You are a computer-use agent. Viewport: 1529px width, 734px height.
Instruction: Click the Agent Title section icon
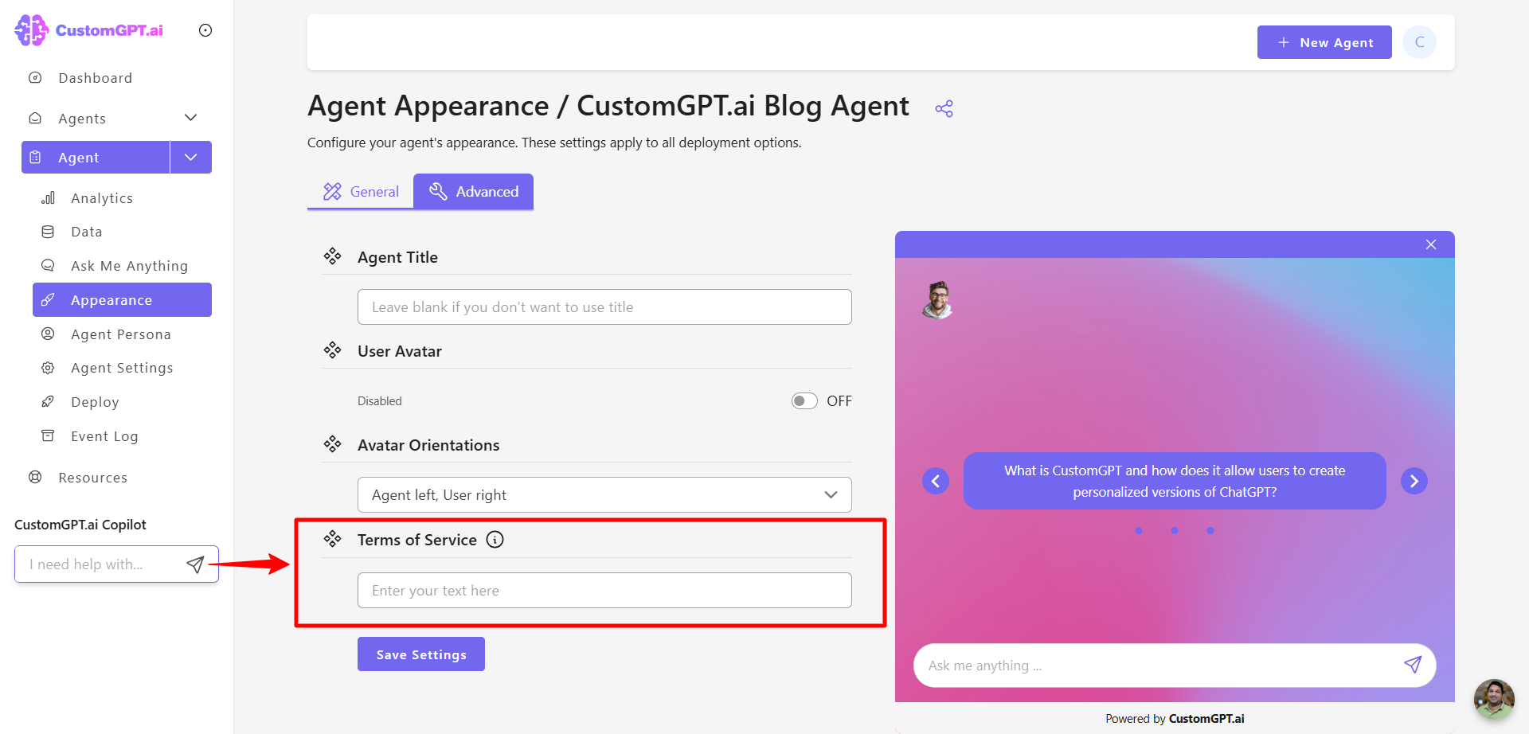click(x=332, y=256)
